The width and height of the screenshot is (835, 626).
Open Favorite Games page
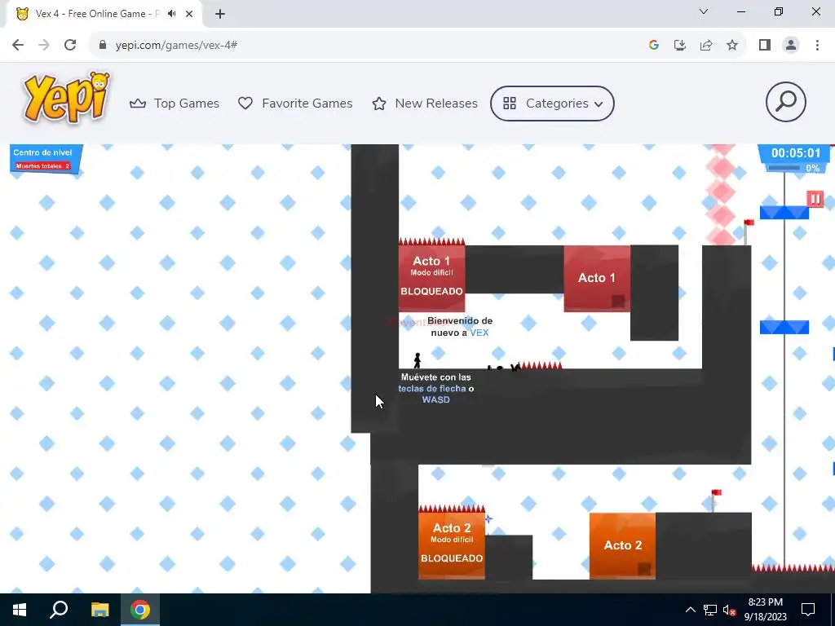(295, 104)
